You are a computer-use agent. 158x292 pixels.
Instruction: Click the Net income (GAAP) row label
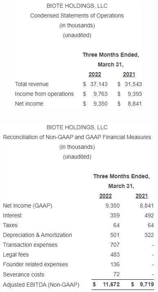(x=28, y=206)
